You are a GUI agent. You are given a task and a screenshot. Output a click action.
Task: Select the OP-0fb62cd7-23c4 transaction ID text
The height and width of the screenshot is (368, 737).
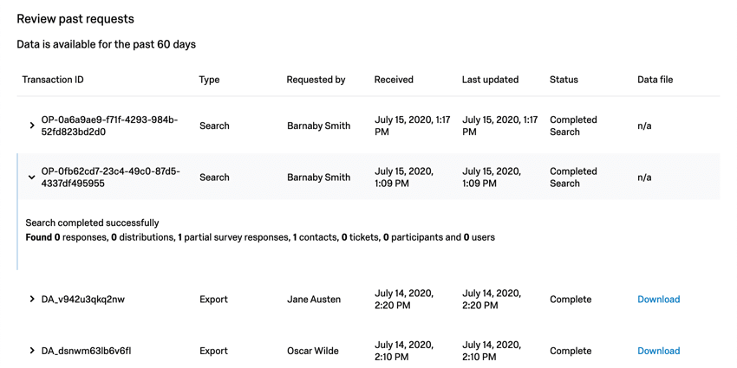pos(110,178)
